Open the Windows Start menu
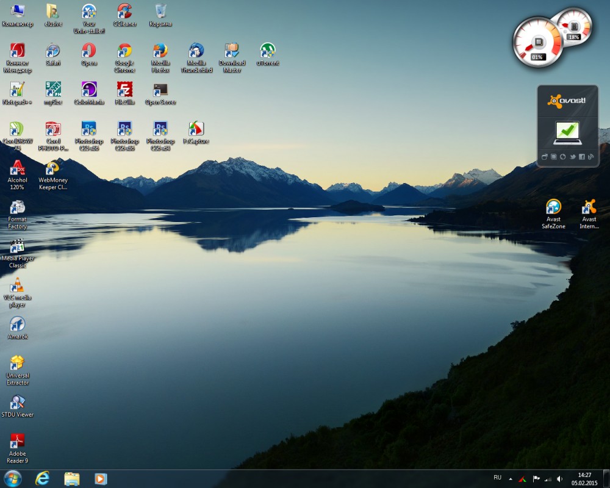610x488 pixels. click(12, 478)
